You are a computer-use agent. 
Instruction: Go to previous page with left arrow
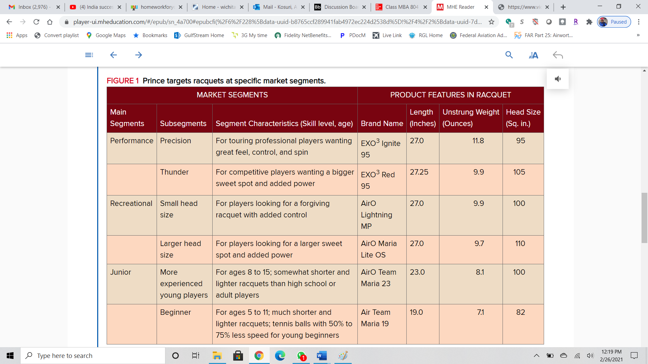point(113,55)
